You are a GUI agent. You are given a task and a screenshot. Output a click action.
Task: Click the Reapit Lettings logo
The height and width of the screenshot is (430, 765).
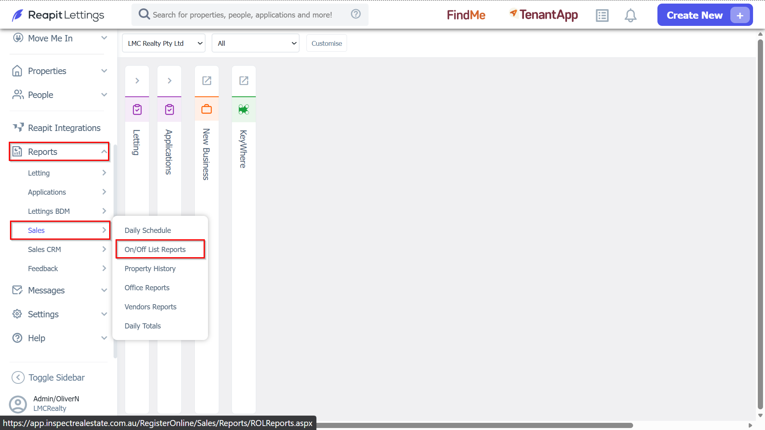58,15
